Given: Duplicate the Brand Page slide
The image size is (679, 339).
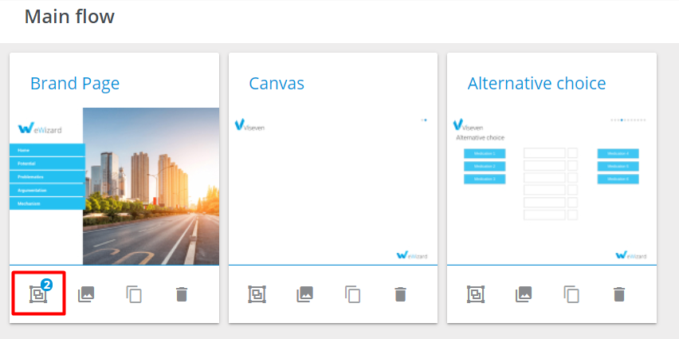Looking at the screenshot, I should click(x=134, y=294).
